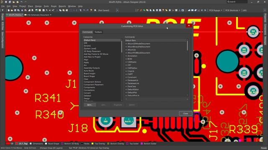Open the Projects panel on the left edge
The height and width of the screenshot is (150, 268).
click(3, 17)
